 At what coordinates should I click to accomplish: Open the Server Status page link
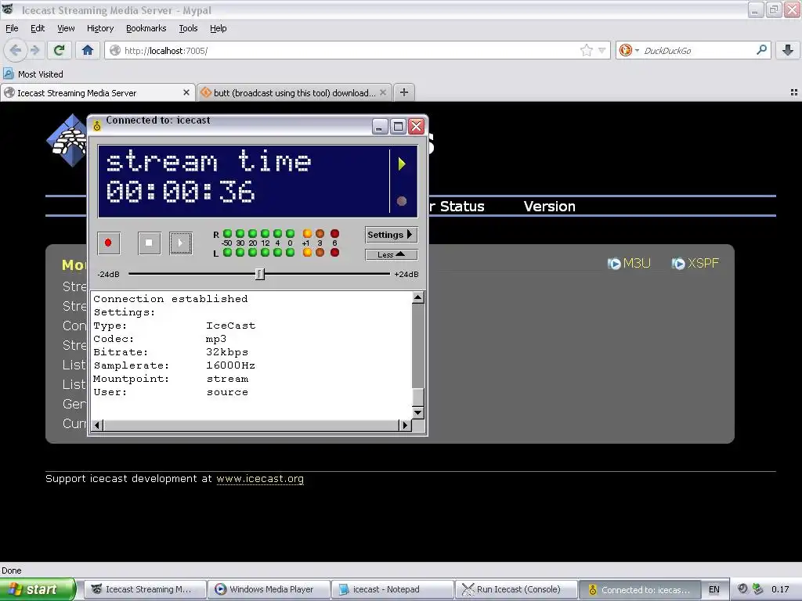coord(457,207)
